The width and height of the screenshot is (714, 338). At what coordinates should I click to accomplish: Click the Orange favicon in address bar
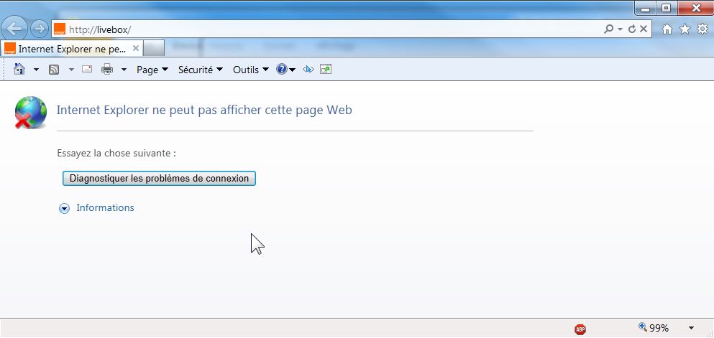click(x=59, y=29)
